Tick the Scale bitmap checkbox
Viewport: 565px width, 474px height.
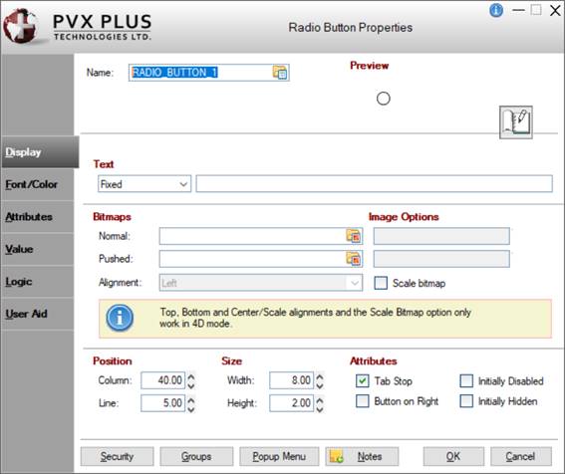381,283
